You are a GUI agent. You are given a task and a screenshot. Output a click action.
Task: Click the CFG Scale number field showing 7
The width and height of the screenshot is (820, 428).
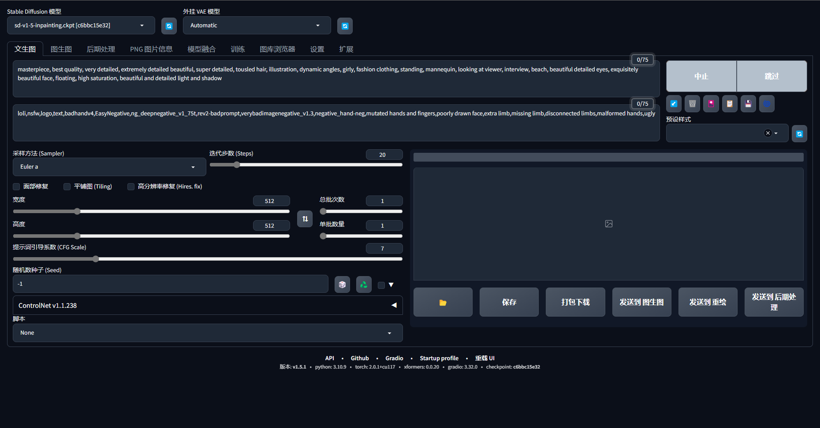coord(384,248)
